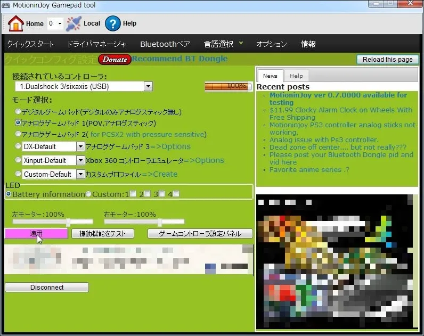Open the numeric 0 dropdown beside Home
The image size is (424, 336).
[55, 23]
